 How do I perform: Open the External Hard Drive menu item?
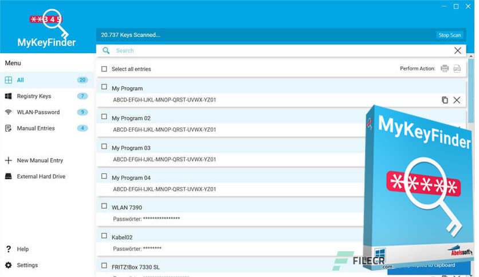46,176
